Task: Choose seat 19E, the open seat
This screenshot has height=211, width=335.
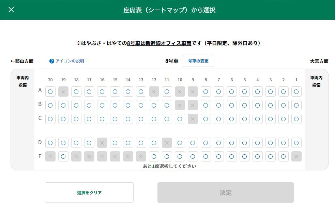Action: pyautogui.click(x=63, y=156)
